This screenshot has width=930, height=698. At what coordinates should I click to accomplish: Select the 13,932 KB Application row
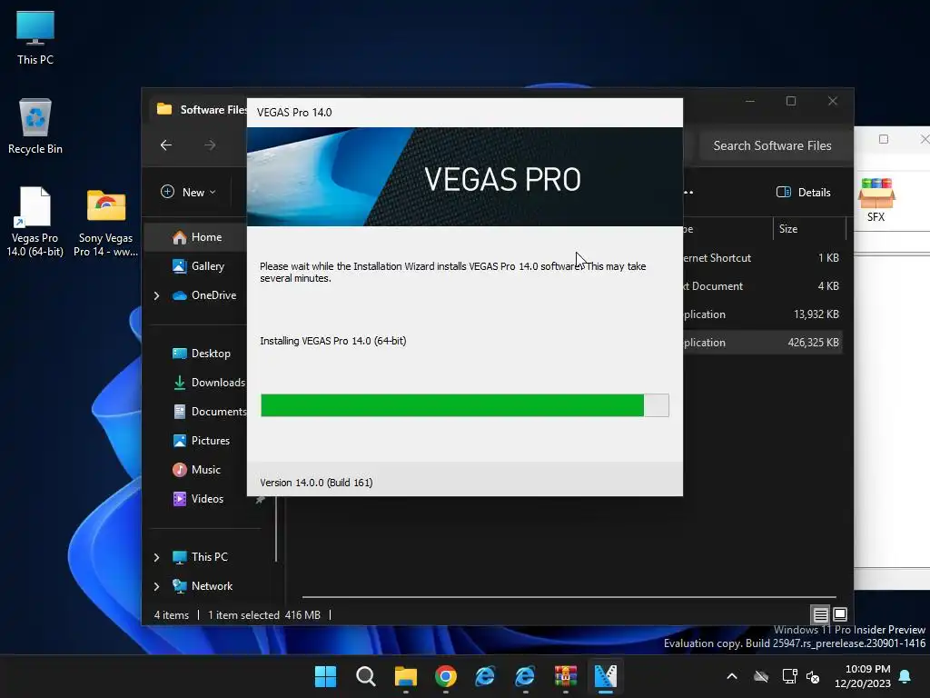point(762,314)
